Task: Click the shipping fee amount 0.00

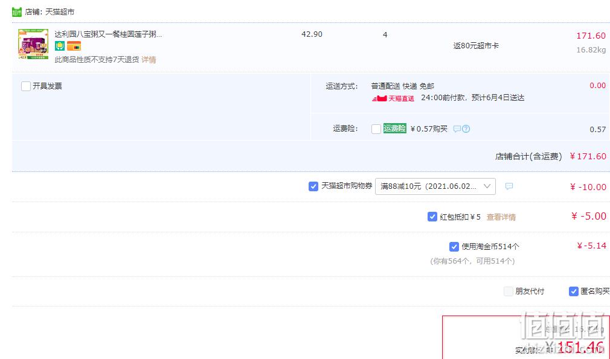Action: click(597, 86)
